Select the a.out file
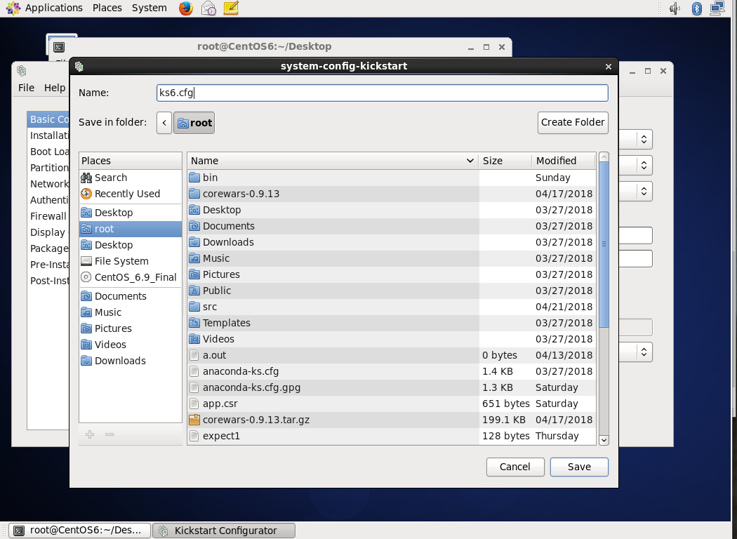The image size is (737, 539). pos(391,355)
